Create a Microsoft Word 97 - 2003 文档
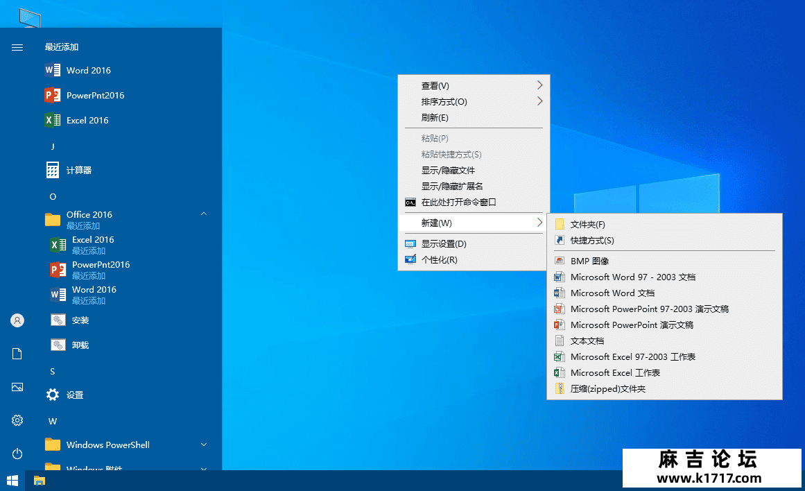805x491 pixels. pyautogui.click(x=665, y=277)
